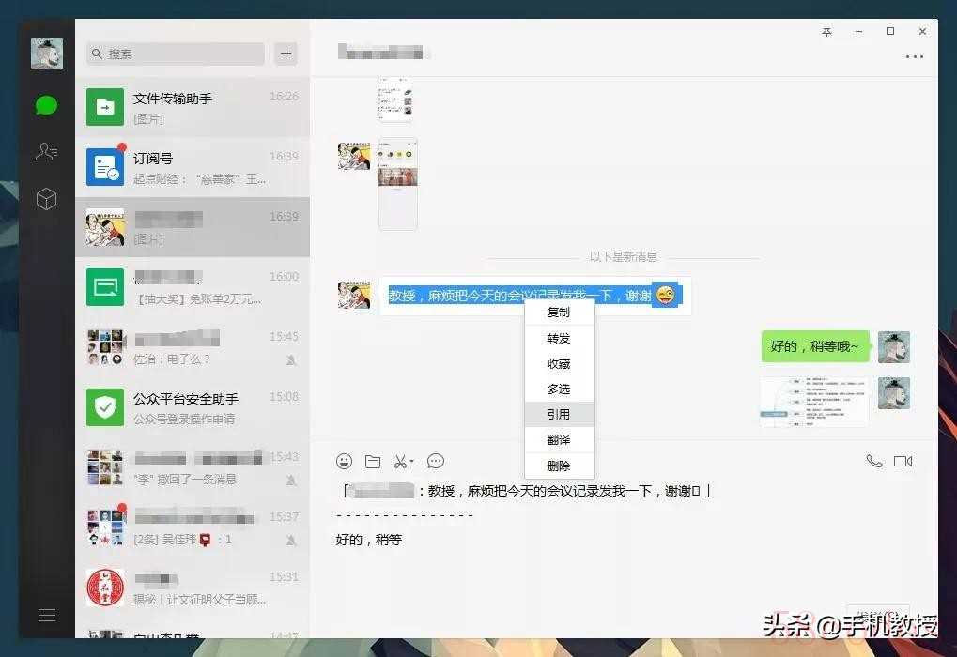This screenshot has height=657, width=957.
Task: Click the muted bell icon on 佐治 chat
Action: (292, 359)
